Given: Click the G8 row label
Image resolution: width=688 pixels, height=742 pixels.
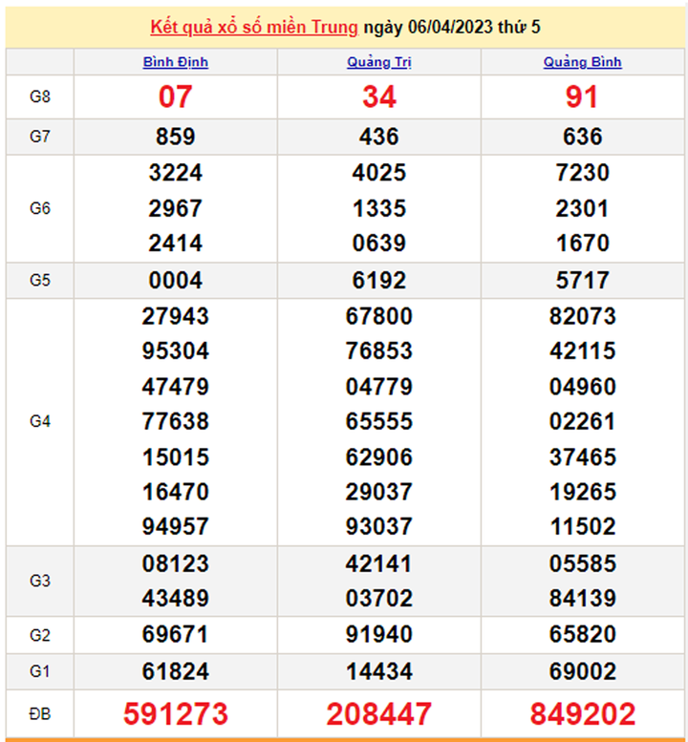Looking at the screenshot, I should pyautogui.click(x=39, y=96).
